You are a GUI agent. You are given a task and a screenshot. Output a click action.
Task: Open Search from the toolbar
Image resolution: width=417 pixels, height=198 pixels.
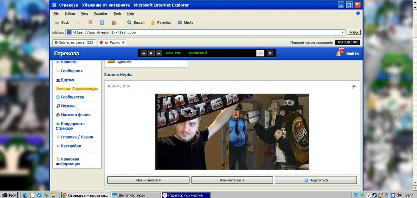point(136,23)
